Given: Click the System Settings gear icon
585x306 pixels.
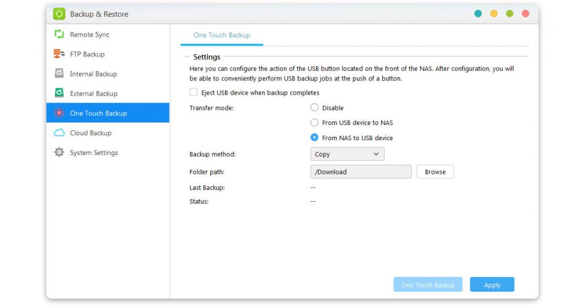Looking at the screenshot, I should coord(59,152).
